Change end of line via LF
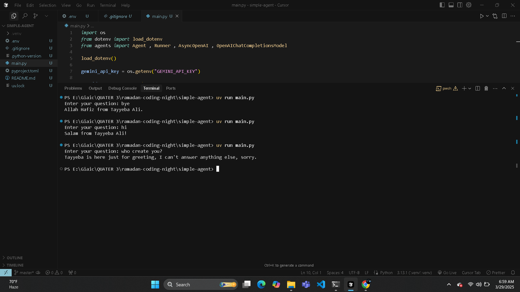 click(x=367, y=273)
